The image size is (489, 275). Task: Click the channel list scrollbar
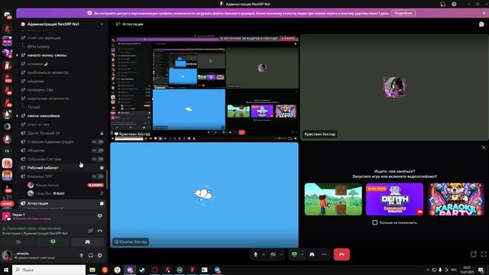tap(107, 180)
